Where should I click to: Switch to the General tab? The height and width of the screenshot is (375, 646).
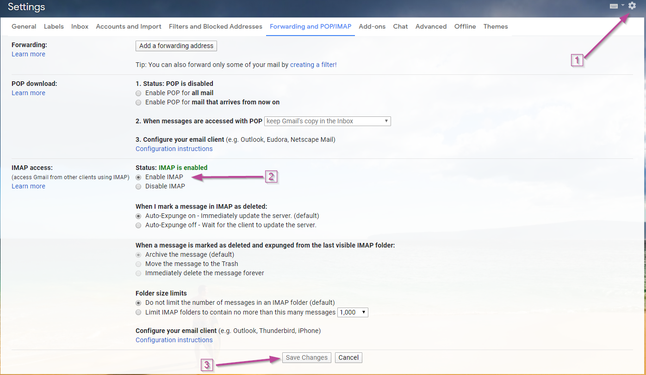(x=24, y=26)
